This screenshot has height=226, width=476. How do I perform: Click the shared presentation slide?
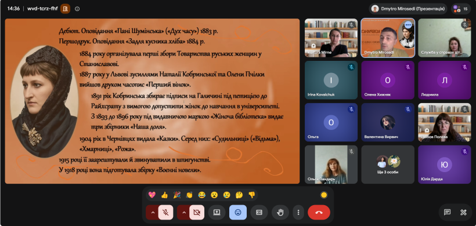tap(153, 101)
